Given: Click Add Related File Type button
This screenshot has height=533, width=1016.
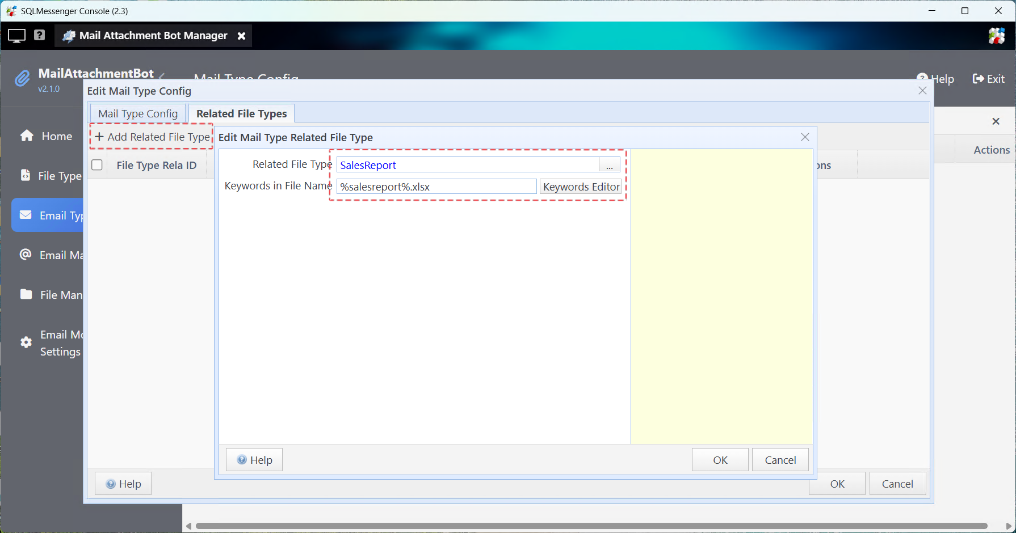Looking at the screenshot, I should click(x=152, y=137).
